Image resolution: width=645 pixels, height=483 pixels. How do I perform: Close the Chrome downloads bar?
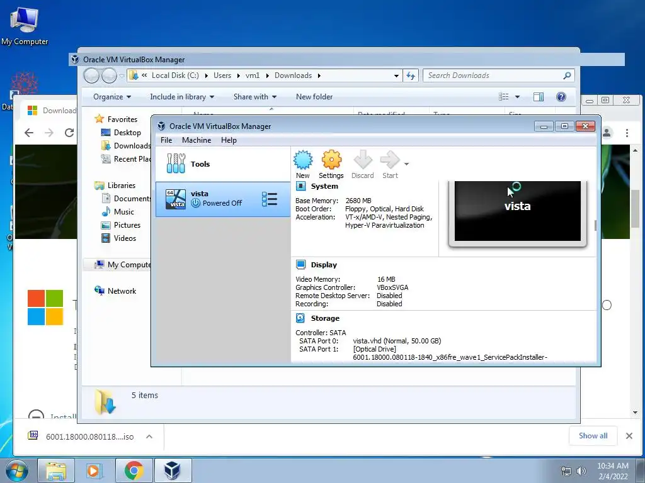629,436
